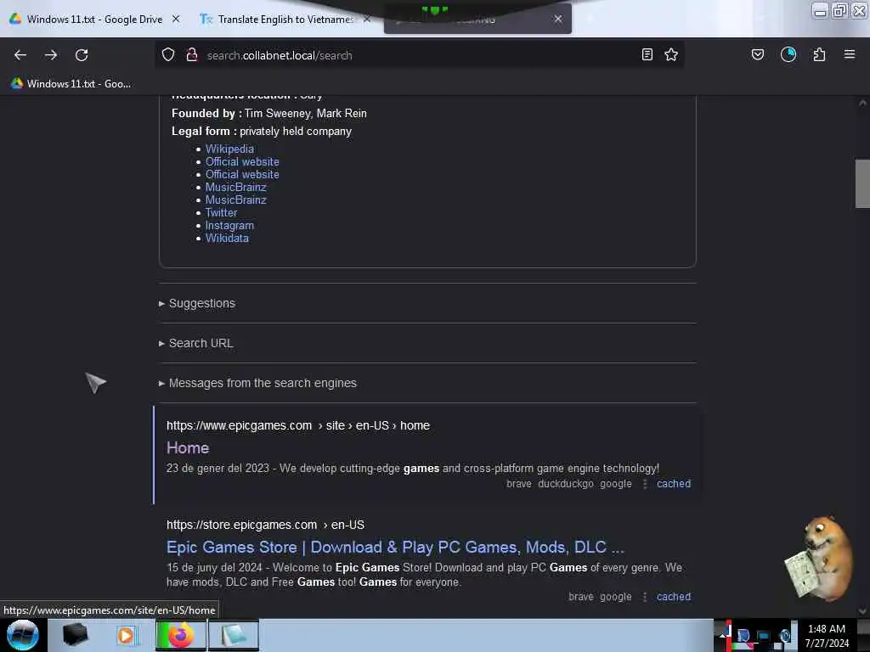
Task: Click 'Legal form : privately held company' text
Action: click(x=262, y=132)
